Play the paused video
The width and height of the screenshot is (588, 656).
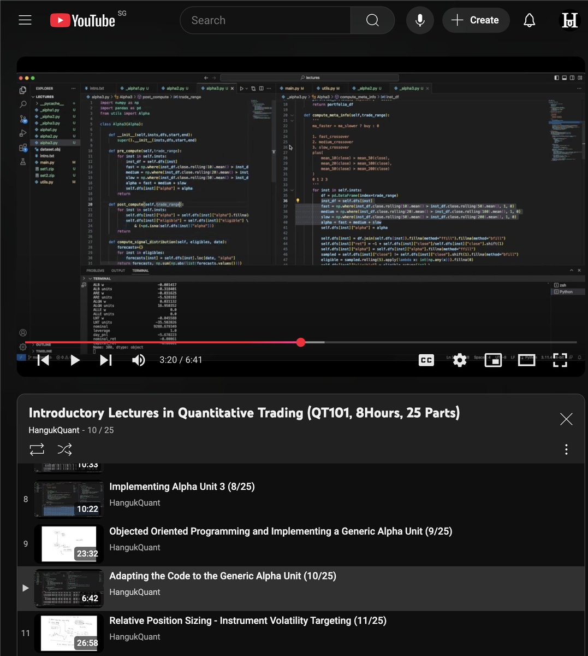[75, 360]
